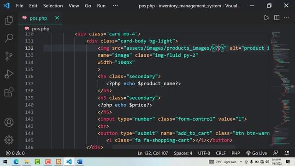The image size is (295, 166).
Task: Change indentation via Spaces: 4
Action: click(183, 153)
